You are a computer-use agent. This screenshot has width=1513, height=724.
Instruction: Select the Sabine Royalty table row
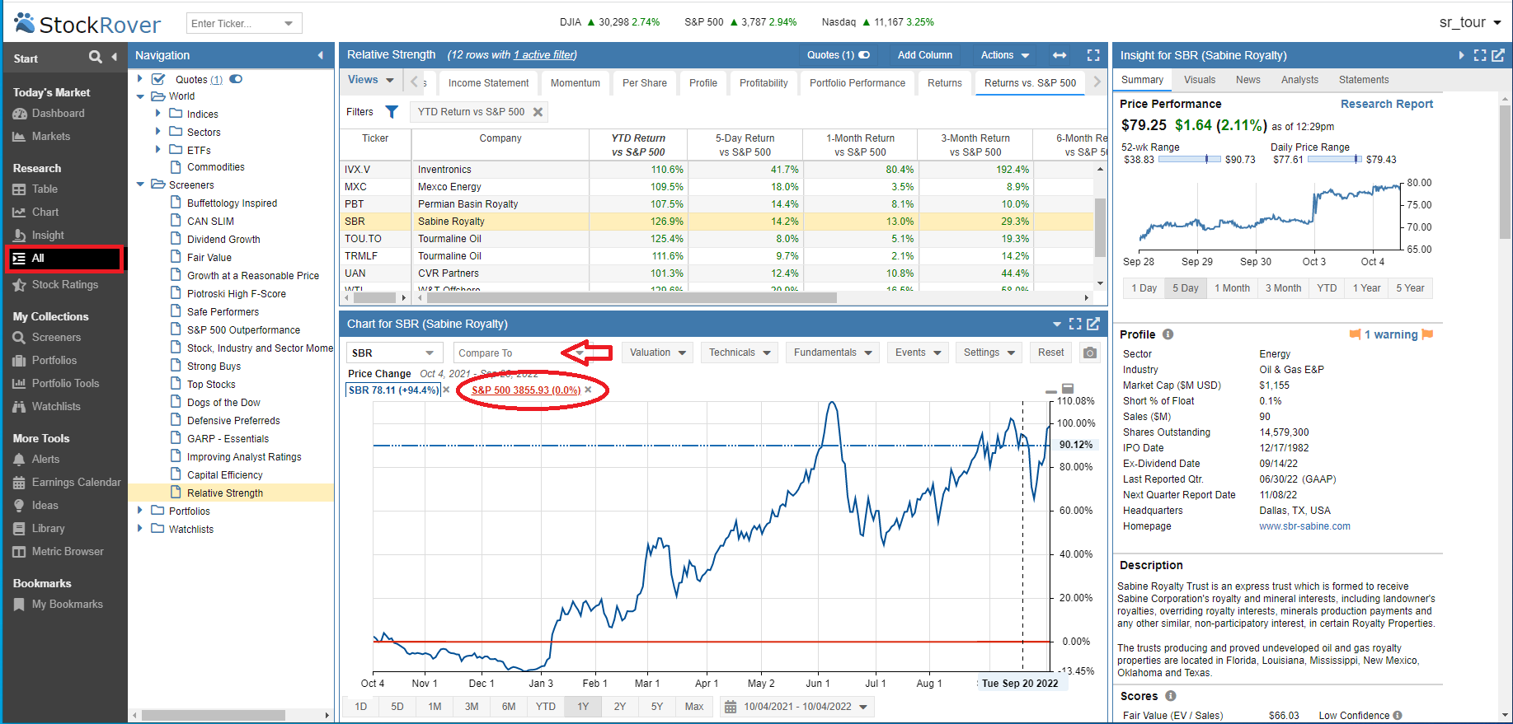[x=717, y=221]
